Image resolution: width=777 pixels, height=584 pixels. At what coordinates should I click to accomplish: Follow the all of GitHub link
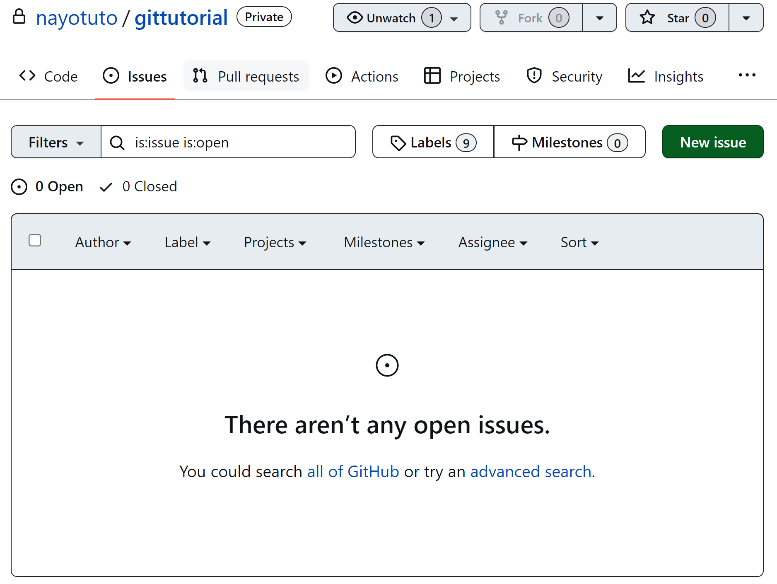353,471
